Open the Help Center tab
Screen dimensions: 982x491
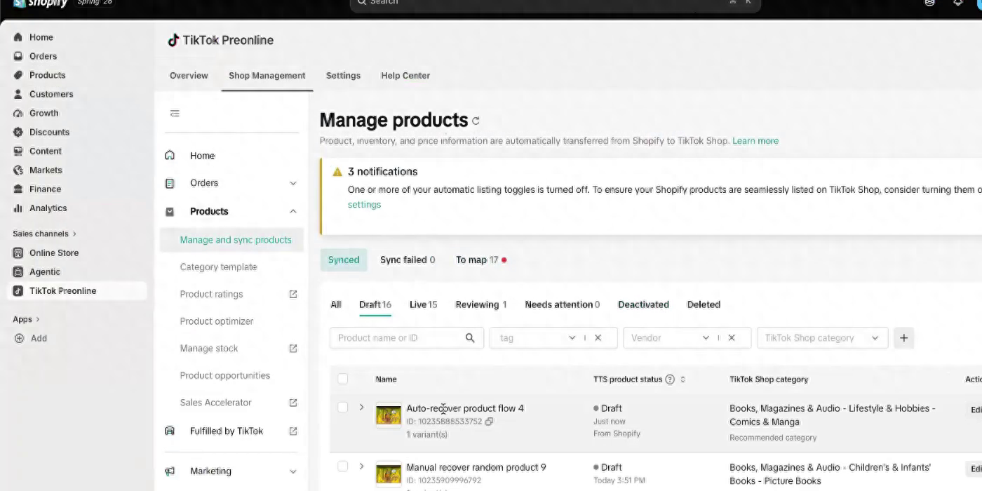405,76
